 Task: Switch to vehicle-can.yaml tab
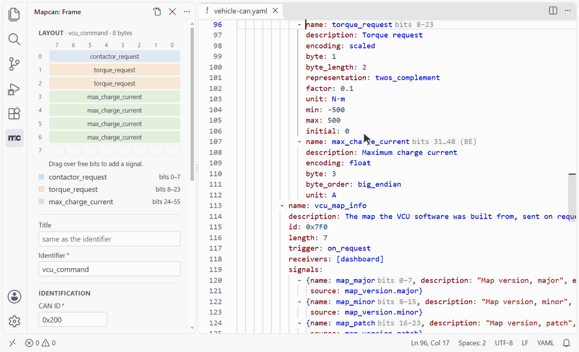(x=240, y=11)
